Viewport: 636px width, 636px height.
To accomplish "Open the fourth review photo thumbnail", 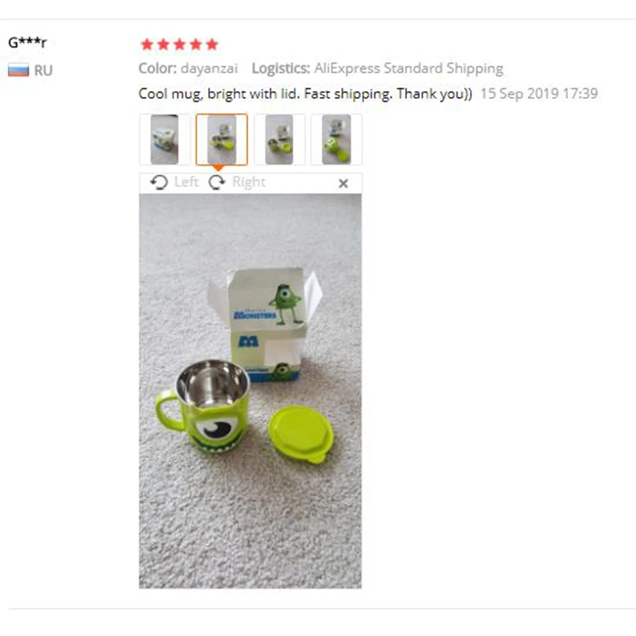I will pos(336,140).
